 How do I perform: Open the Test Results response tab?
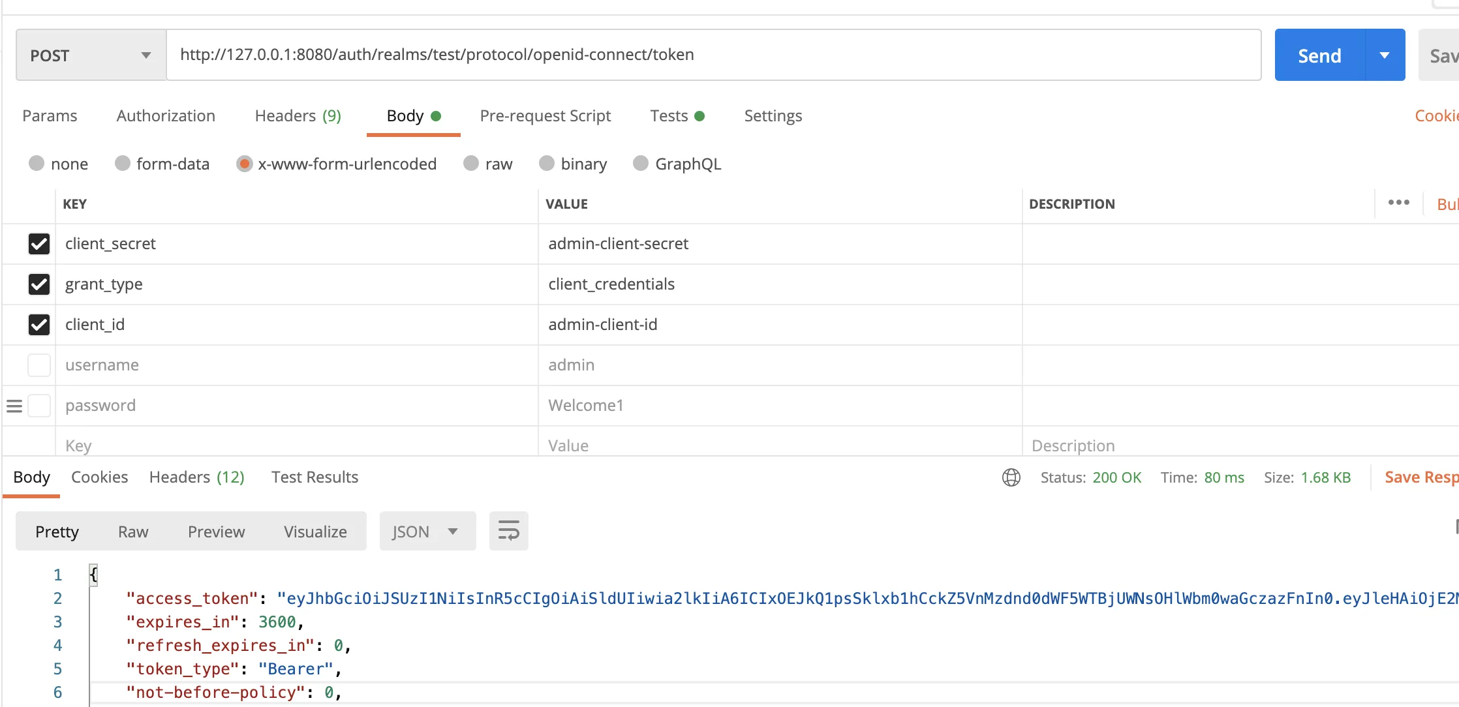315,477
